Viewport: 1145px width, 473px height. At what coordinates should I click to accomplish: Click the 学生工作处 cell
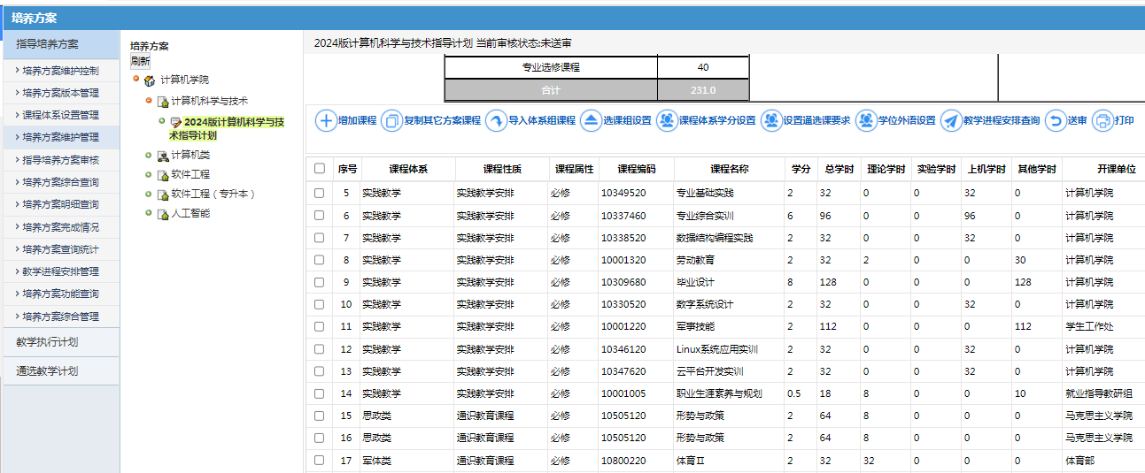1089,326
